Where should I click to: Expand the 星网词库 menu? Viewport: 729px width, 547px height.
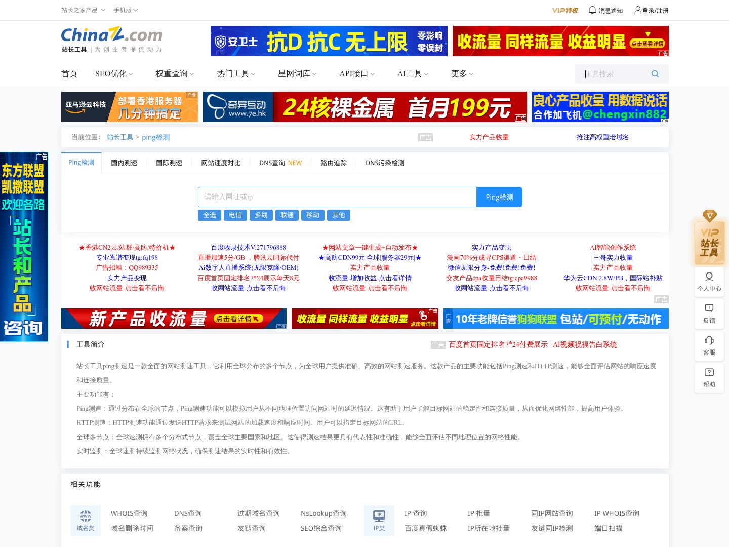(x=297, y=74)
